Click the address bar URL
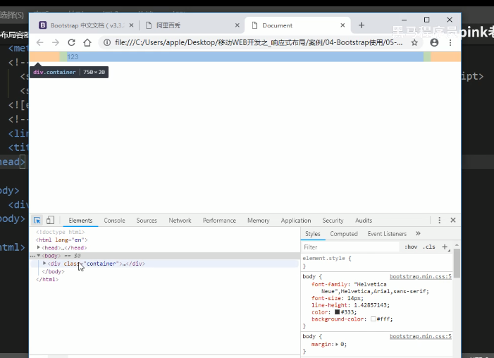The image size is (494, 358). coord(259,42)
